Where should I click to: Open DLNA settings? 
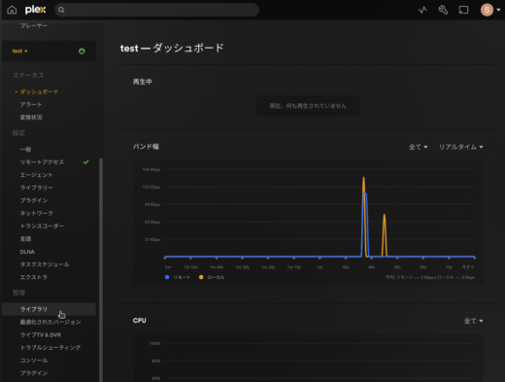(27, 252)
